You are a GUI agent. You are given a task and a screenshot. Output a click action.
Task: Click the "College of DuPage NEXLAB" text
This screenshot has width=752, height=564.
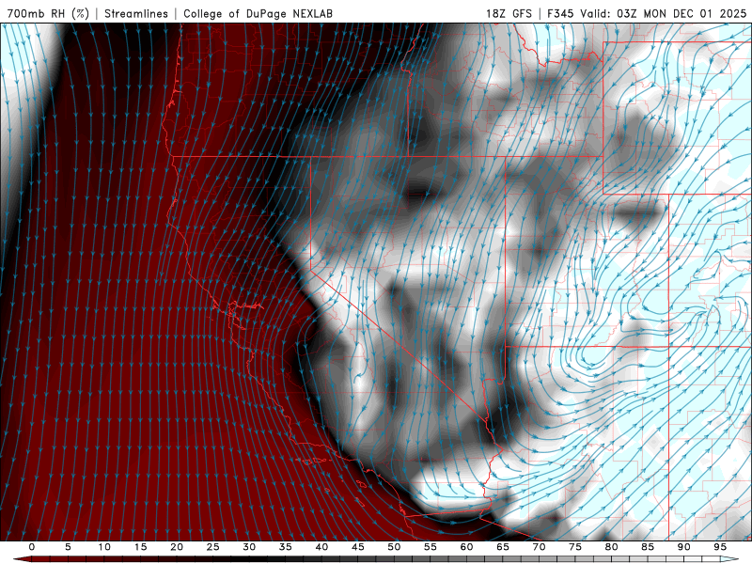[x=258, y=13]
